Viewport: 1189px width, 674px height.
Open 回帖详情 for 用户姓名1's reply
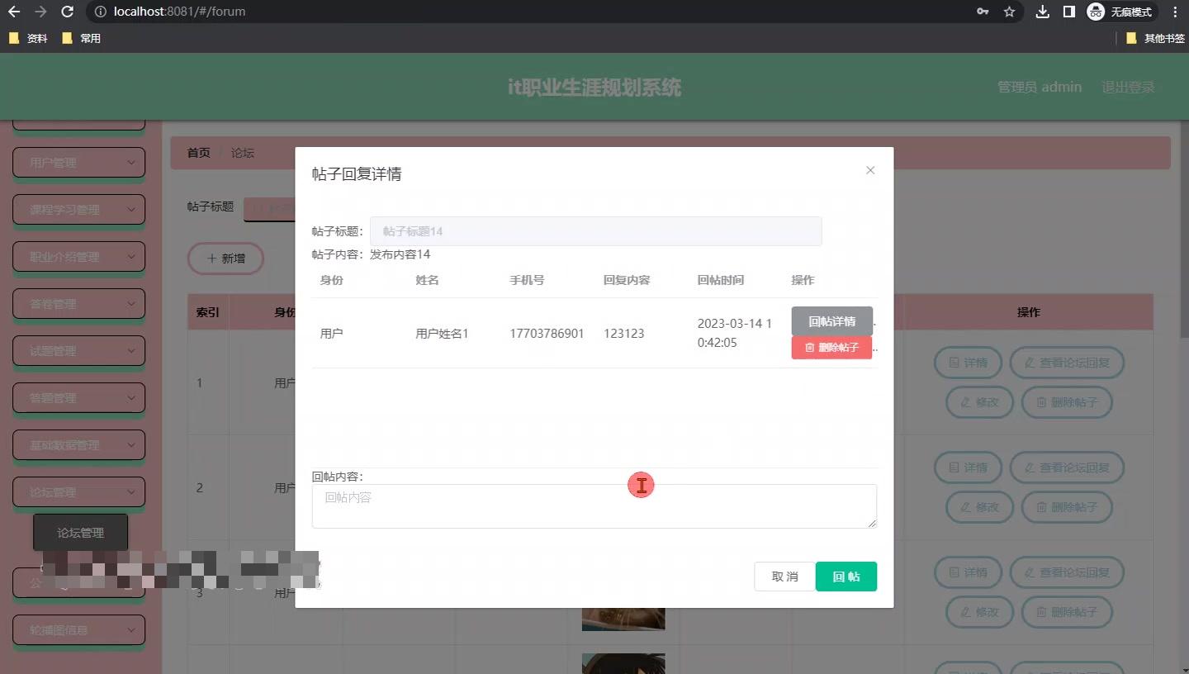[831, 321]
